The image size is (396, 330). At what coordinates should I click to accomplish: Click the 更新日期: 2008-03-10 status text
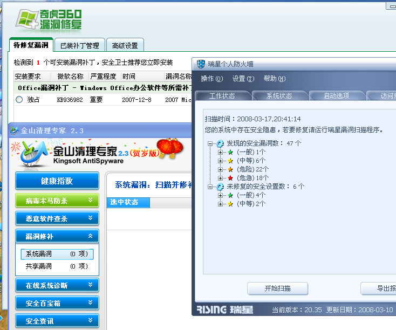(x=360, y=310)
